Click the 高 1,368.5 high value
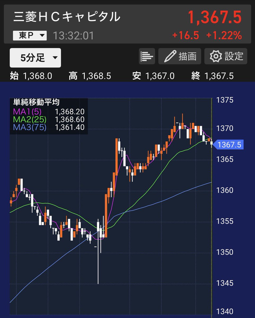The width and height of the screenshot is (255, 318). (x=90, y=76)
